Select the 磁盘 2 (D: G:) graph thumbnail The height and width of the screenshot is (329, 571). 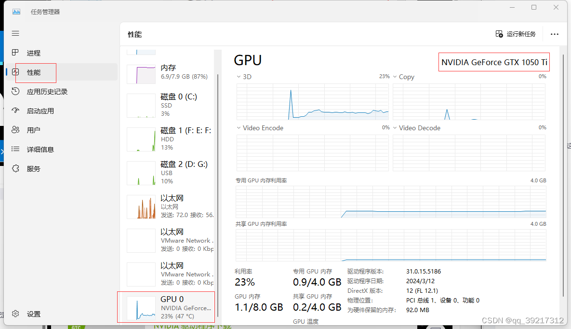click(141, 173)
